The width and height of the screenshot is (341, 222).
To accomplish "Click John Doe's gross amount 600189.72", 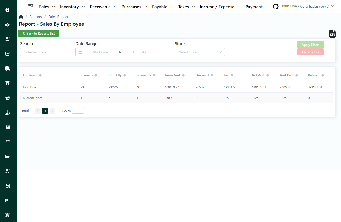I will tap(172, 87).
